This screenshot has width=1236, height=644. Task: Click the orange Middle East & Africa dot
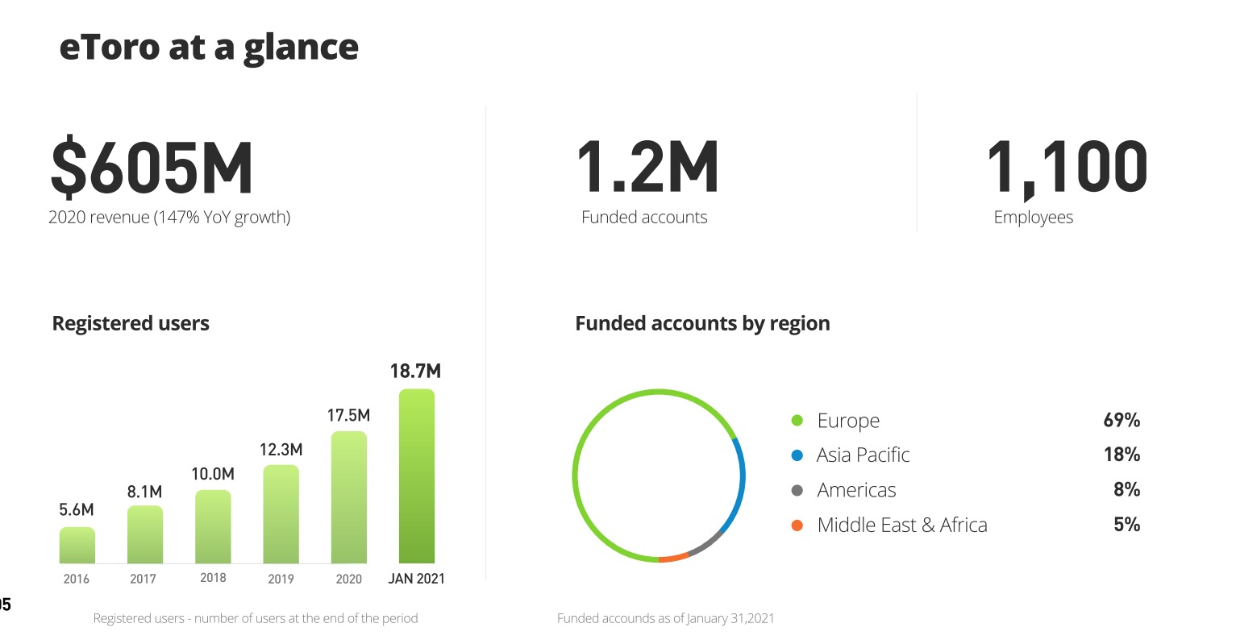797,526
